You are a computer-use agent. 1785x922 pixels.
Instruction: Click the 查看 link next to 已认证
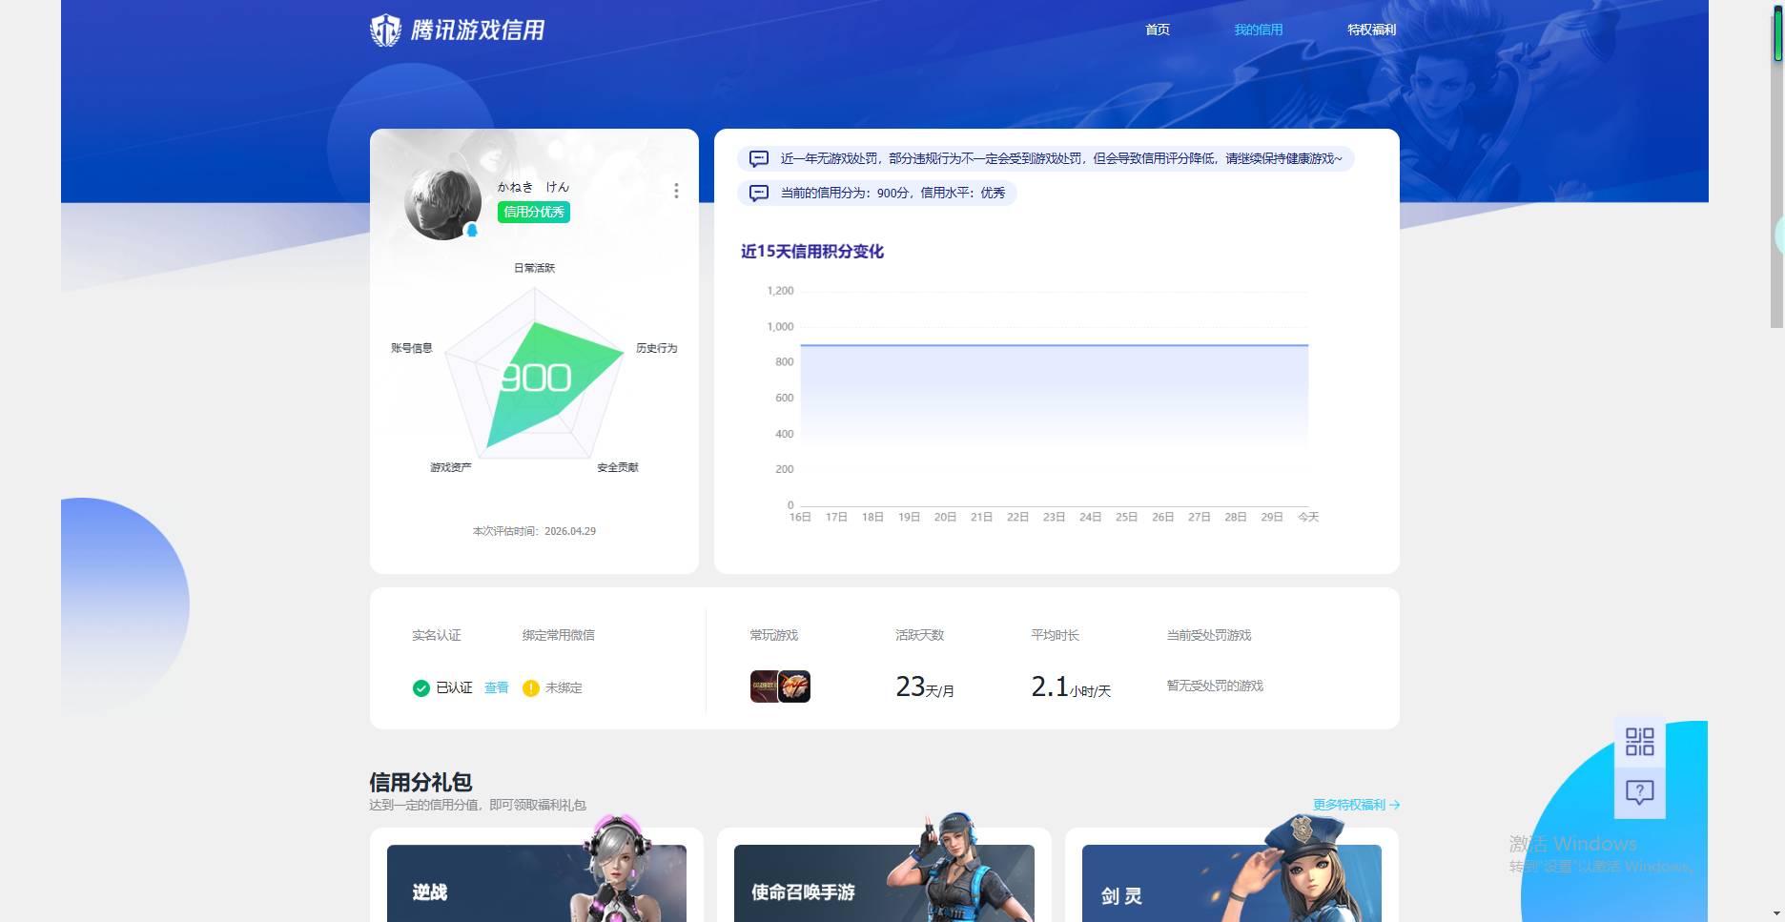tap(496, 687)
